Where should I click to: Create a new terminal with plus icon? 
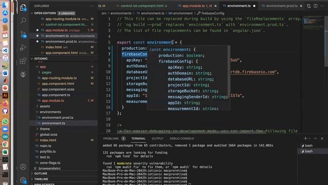[x=305, y=138]
